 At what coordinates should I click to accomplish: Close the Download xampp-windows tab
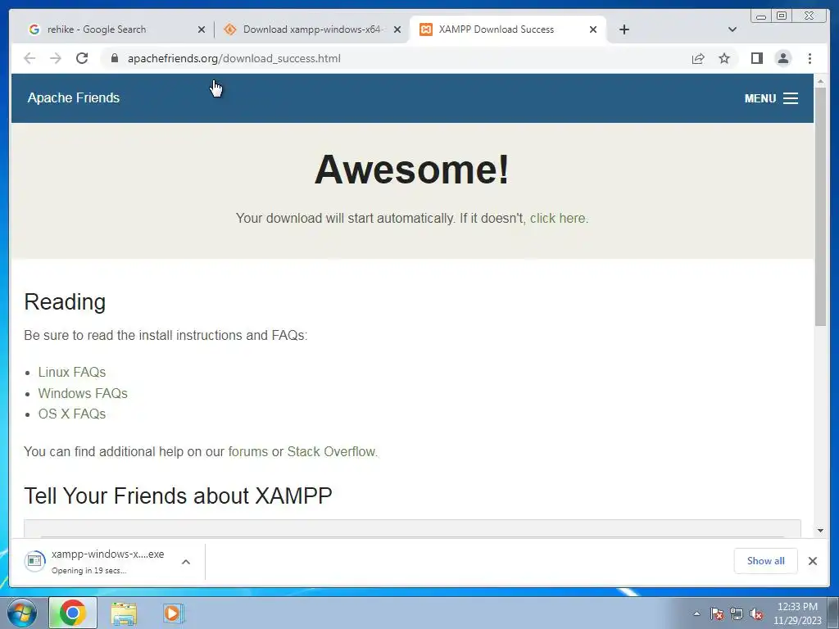pyautogui.click(x=397, y=29)
